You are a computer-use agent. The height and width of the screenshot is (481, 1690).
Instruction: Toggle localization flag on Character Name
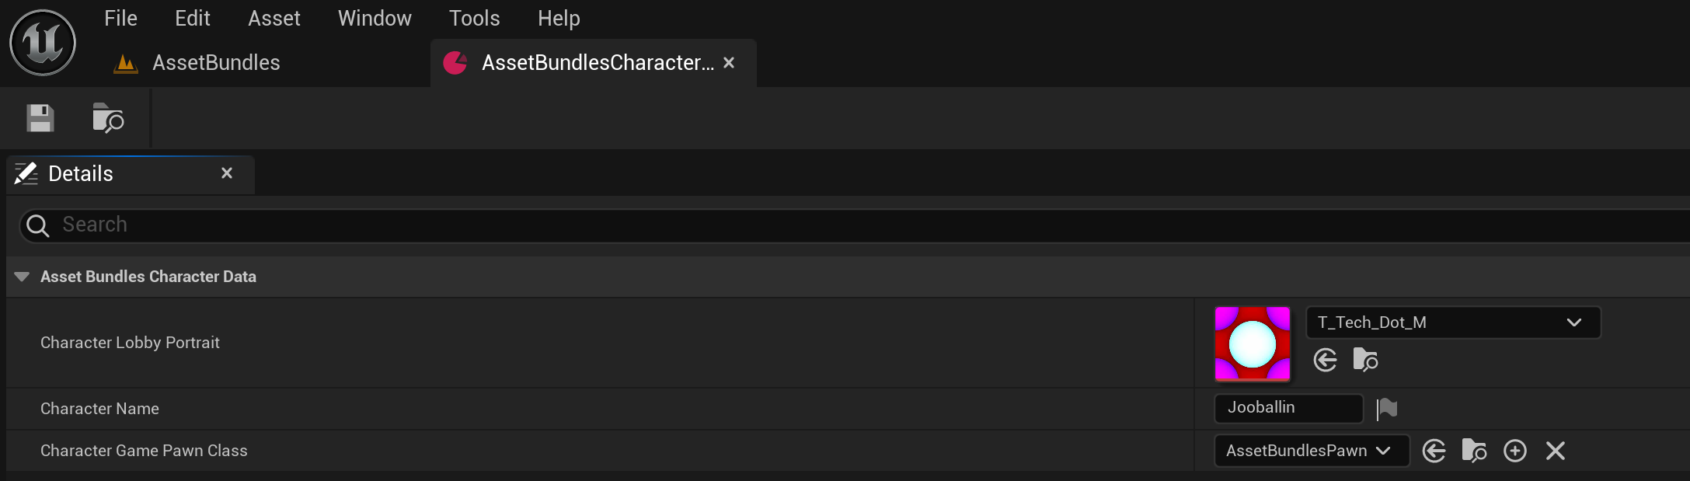[1387, 408]
